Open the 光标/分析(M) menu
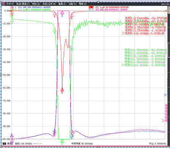Image resolution: width=170 pixels, height=148 pixels. tap(49, 4)
